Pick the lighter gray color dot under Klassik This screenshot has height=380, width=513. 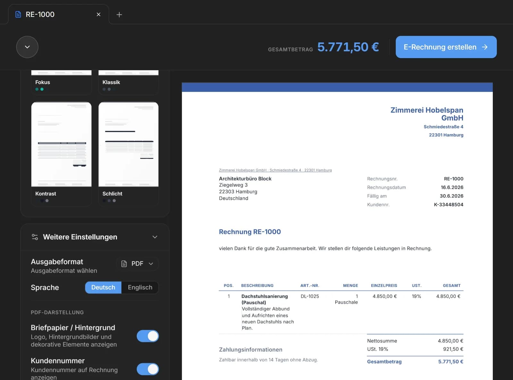[109, 89]
